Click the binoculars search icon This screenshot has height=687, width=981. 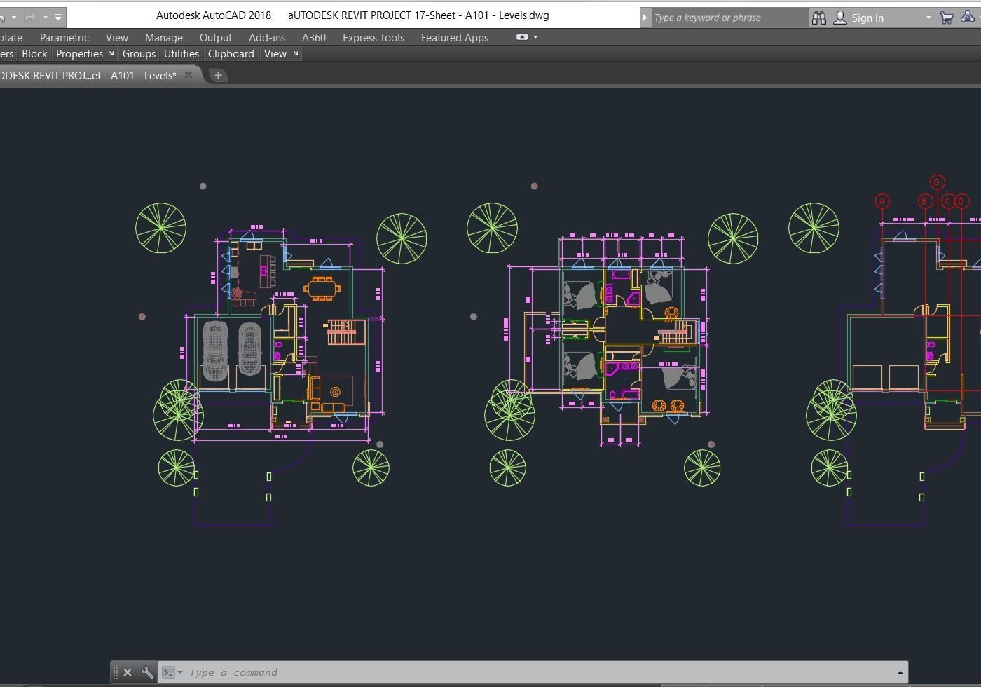point(819,18)
